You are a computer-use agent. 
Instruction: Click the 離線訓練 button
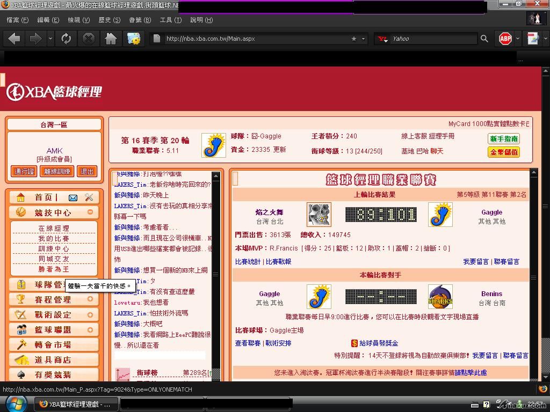(x=57, y=171)
